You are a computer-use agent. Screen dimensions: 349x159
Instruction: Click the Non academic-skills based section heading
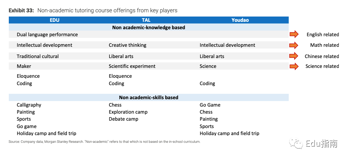coord(148,97)
